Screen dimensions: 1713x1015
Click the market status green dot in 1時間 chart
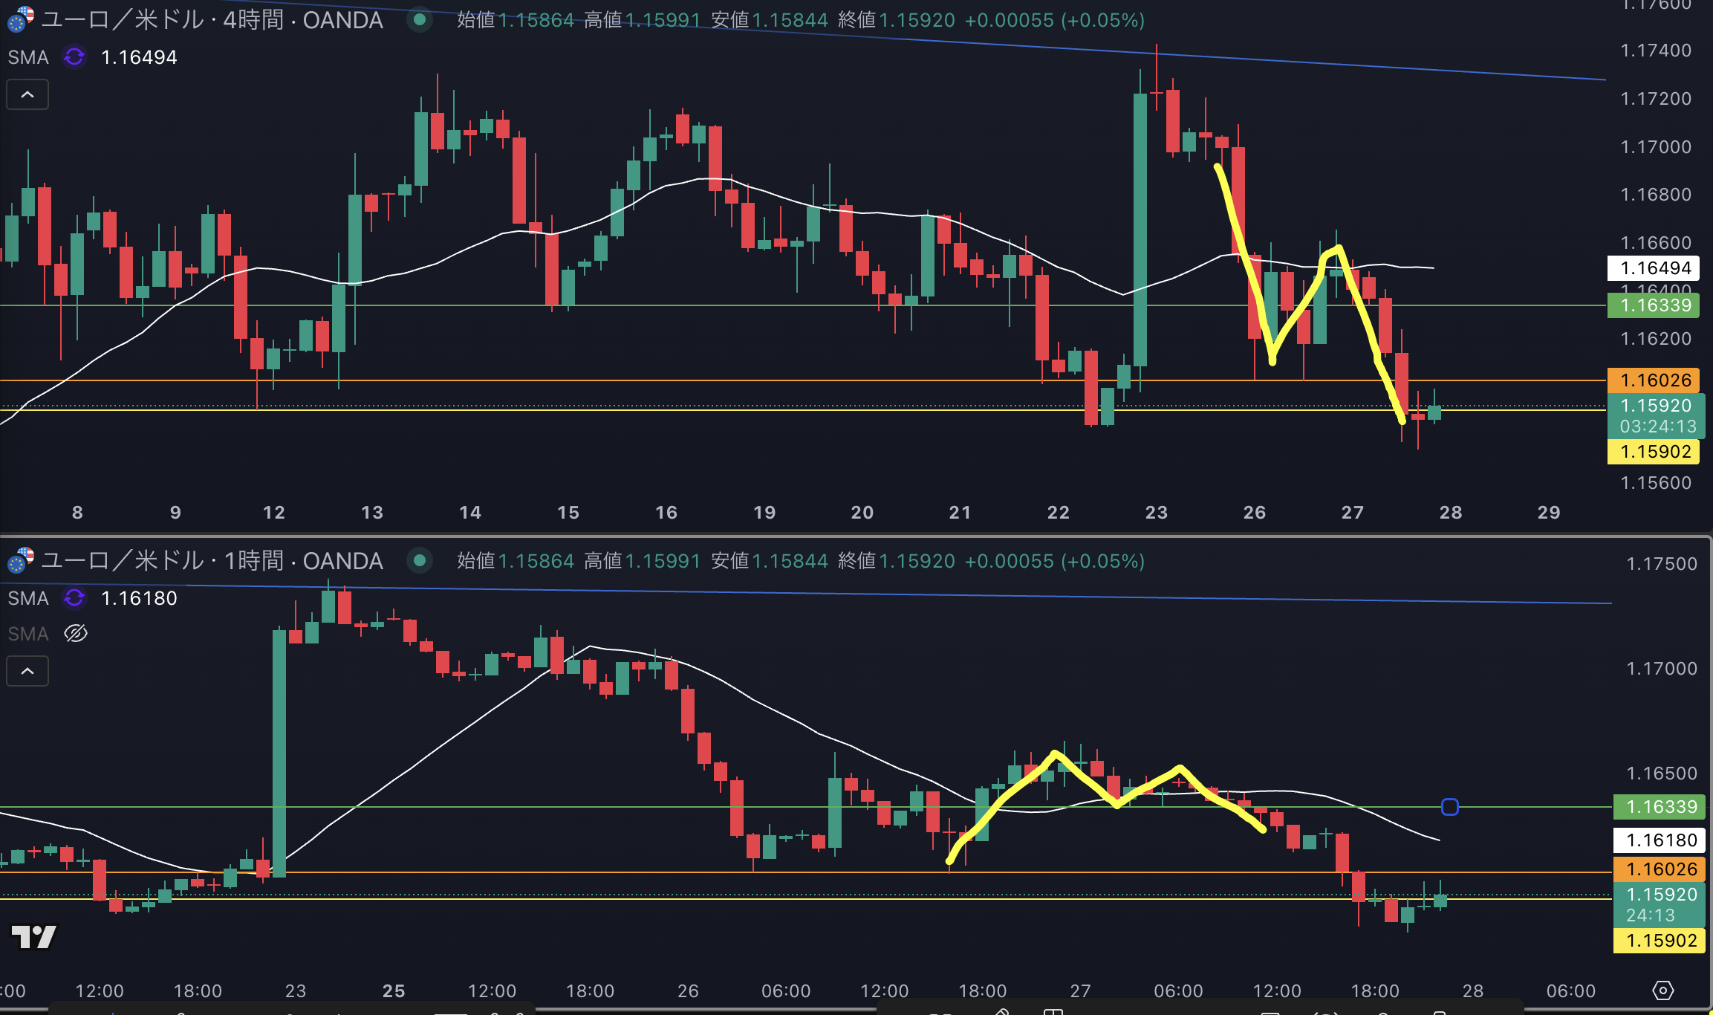pos(420,560)
